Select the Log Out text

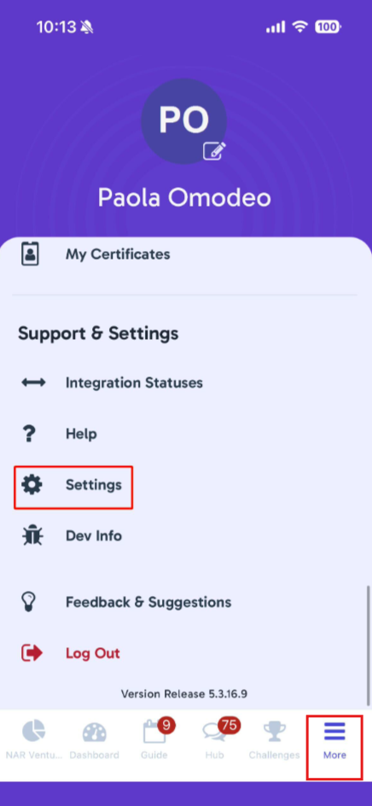(x=92, y=653)
